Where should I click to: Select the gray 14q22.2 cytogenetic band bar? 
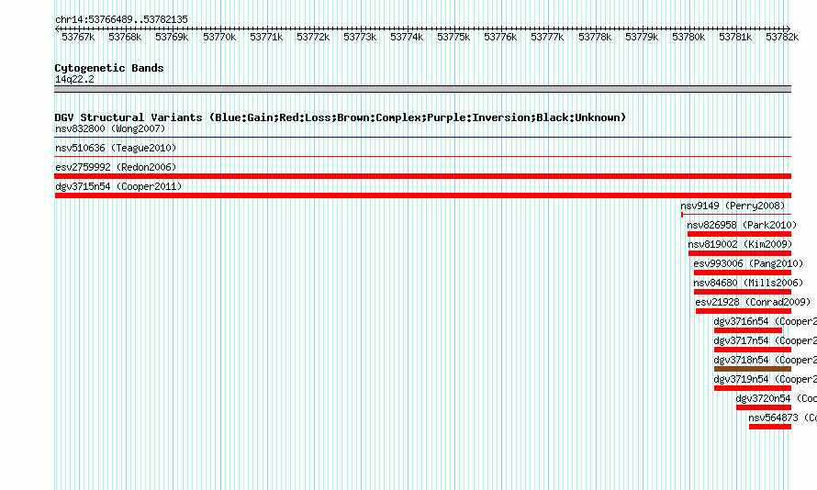pos(422,89)
